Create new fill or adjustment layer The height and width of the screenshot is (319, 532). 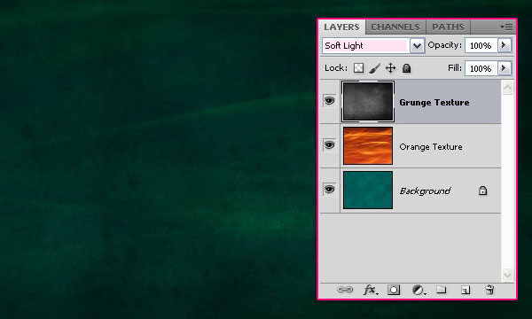pos(419,290)
